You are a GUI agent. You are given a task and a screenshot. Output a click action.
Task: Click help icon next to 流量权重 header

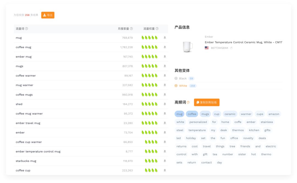[157, 29]
